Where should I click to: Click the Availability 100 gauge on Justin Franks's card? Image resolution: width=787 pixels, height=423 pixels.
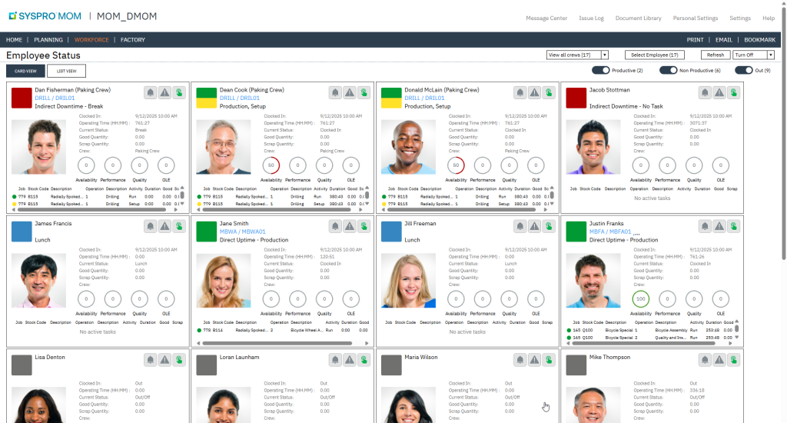tap(640, 299)
